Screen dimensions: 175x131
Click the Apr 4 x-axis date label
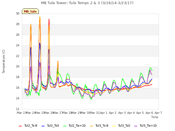point(131,113)
